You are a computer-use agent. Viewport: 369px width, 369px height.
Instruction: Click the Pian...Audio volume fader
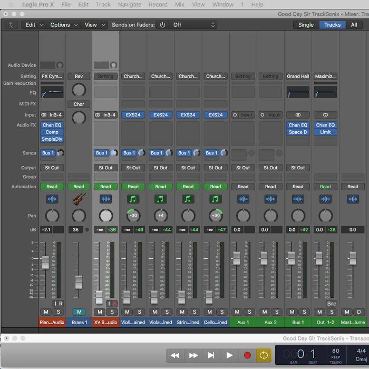click(45, 262)
